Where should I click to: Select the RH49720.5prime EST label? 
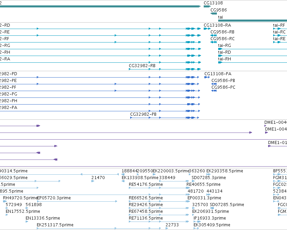20,198
